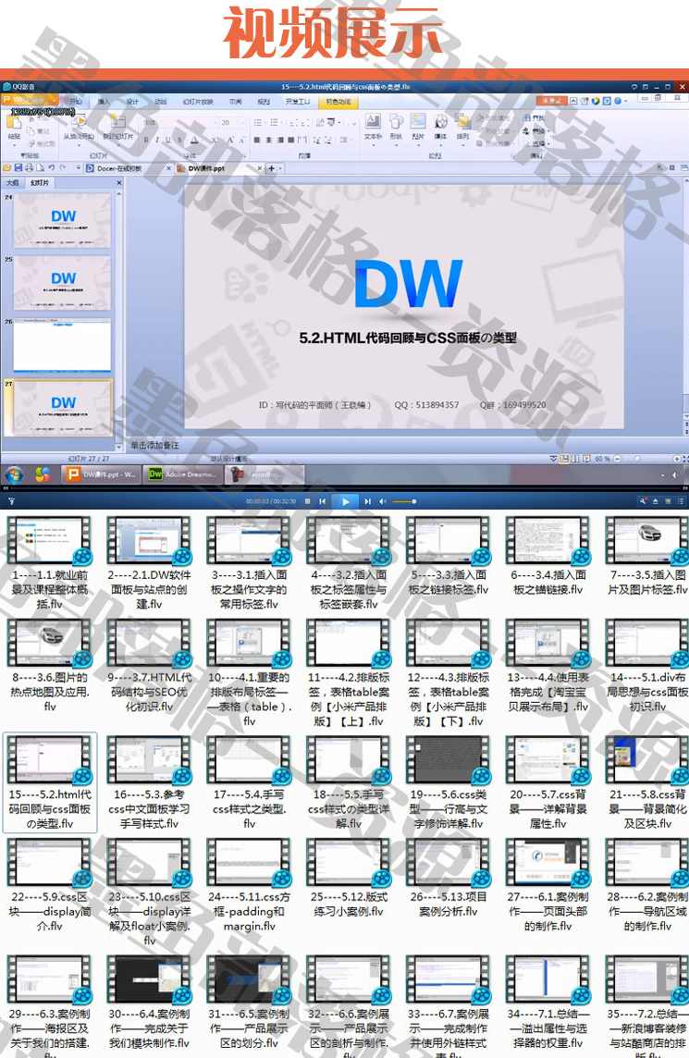The image size is (689, 1058).
Task: Open file 27----6.1.案例制作 页面头部的制作.flv
Action: click(548, 885)
